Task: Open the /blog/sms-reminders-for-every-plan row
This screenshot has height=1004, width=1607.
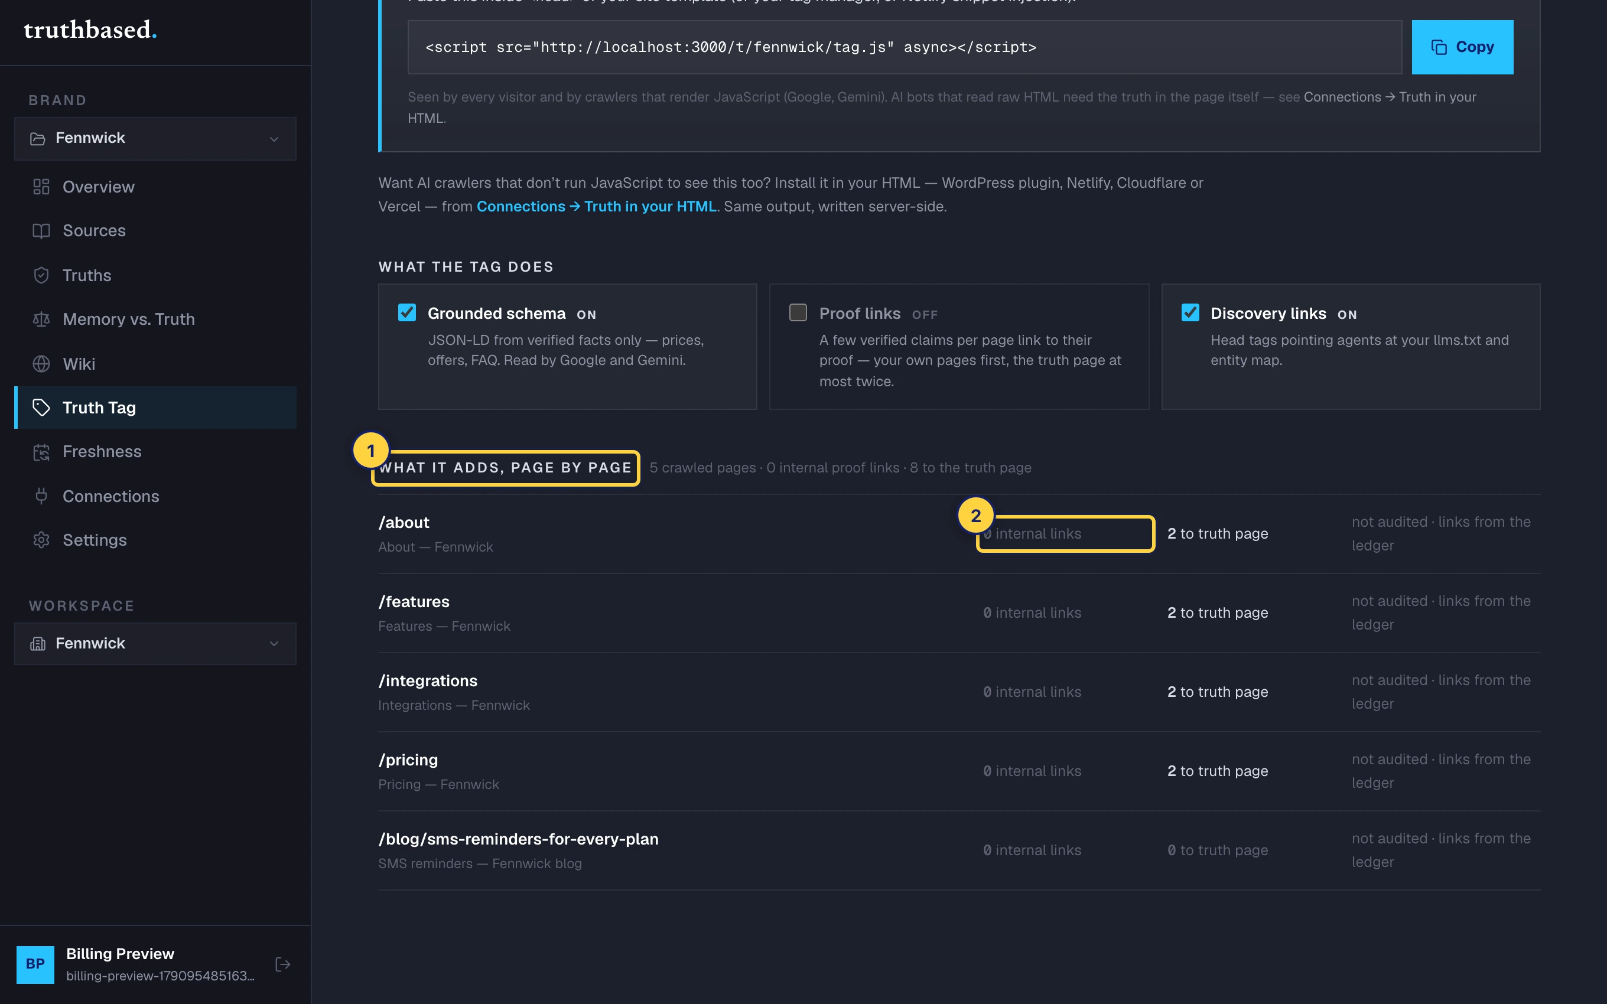Action: point(959,850)
